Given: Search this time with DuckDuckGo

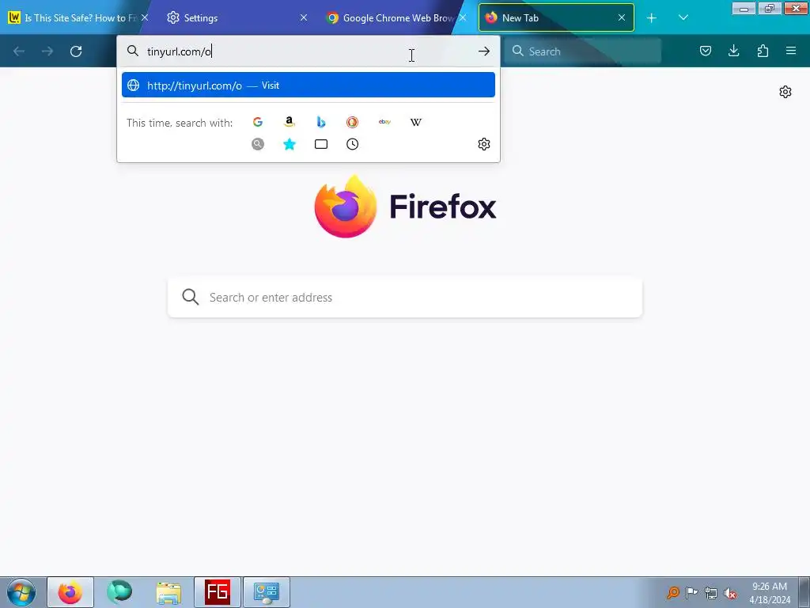Looking at the screenshot, I should tap(352, 122).
